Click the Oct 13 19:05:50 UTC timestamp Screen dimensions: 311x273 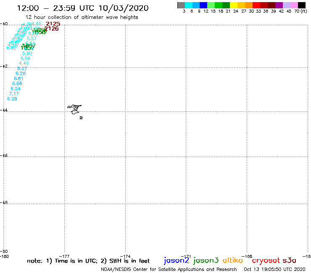coord(274,270)
